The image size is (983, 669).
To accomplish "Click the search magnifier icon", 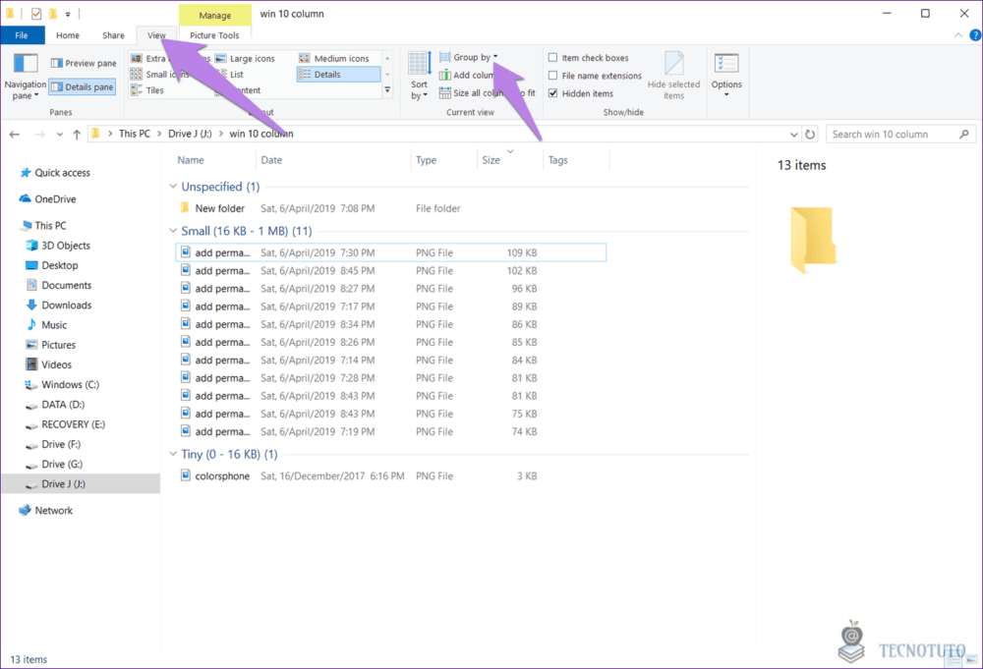I will (x=964, y=134).
